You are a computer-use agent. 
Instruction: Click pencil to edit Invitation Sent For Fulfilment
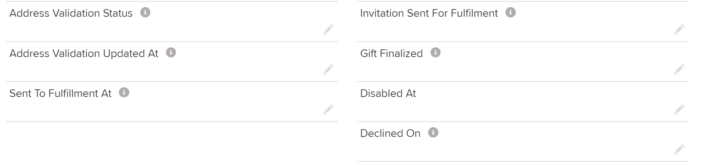click(679, 29)
